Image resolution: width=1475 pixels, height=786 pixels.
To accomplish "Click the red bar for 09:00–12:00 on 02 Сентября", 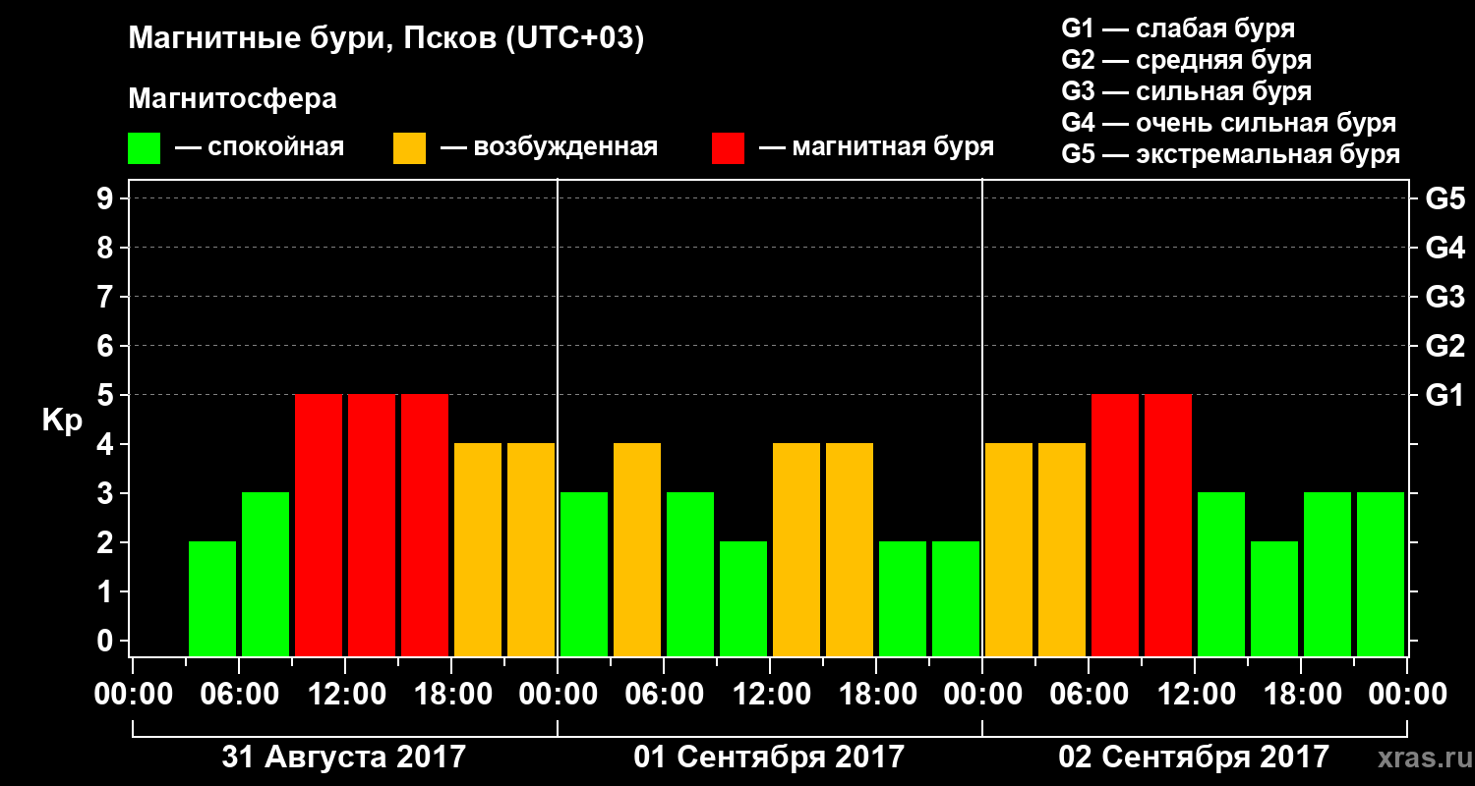I will pos(1168,526).
